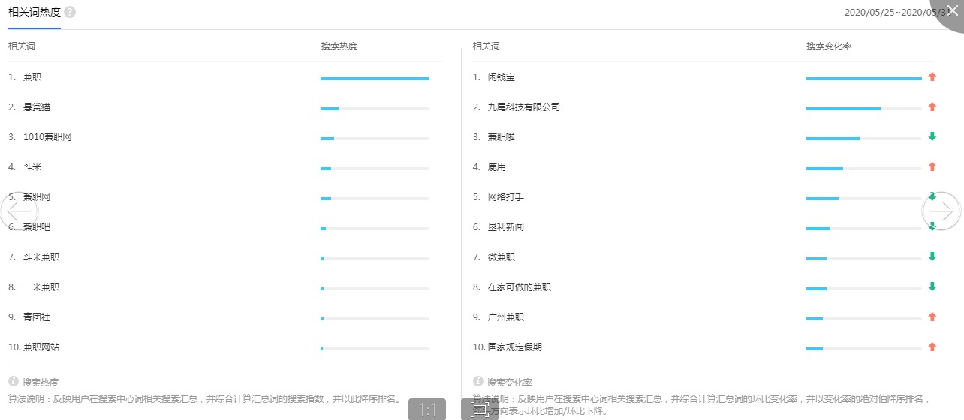Click the info icon next to 搜索变化率 note
The image size is (964, 420).
(477, 382)
